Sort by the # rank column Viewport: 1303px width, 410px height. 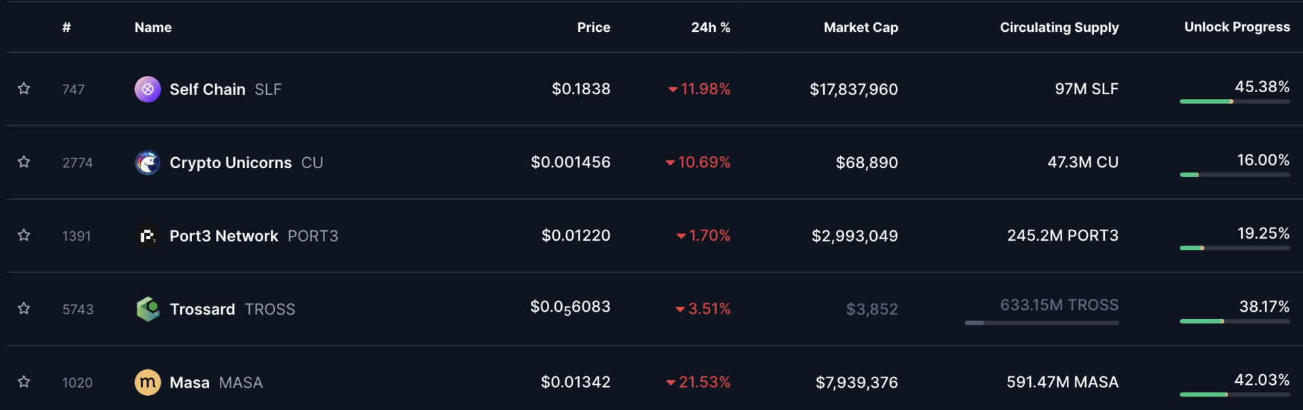point(67,27)
